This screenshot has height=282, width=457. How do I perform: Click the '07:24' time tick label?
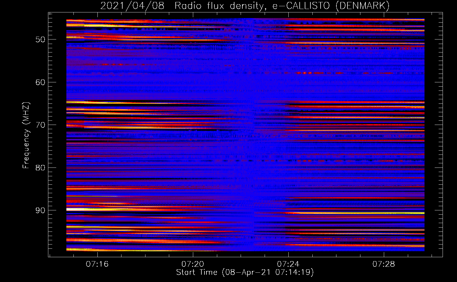pos(288,264)
